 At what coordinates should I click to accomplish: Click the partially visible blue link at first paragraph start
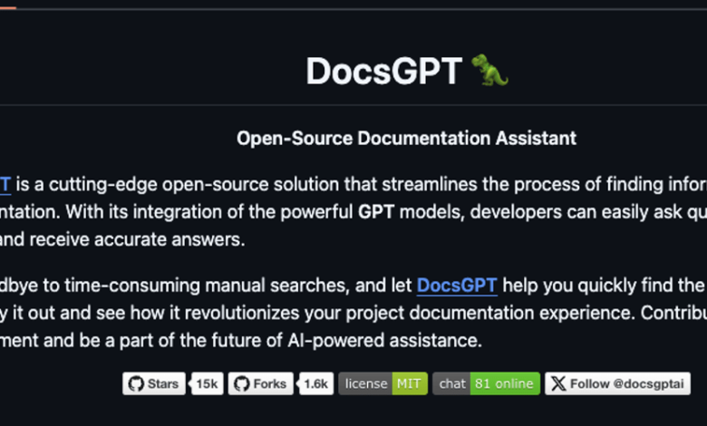(x=5, y=184)
